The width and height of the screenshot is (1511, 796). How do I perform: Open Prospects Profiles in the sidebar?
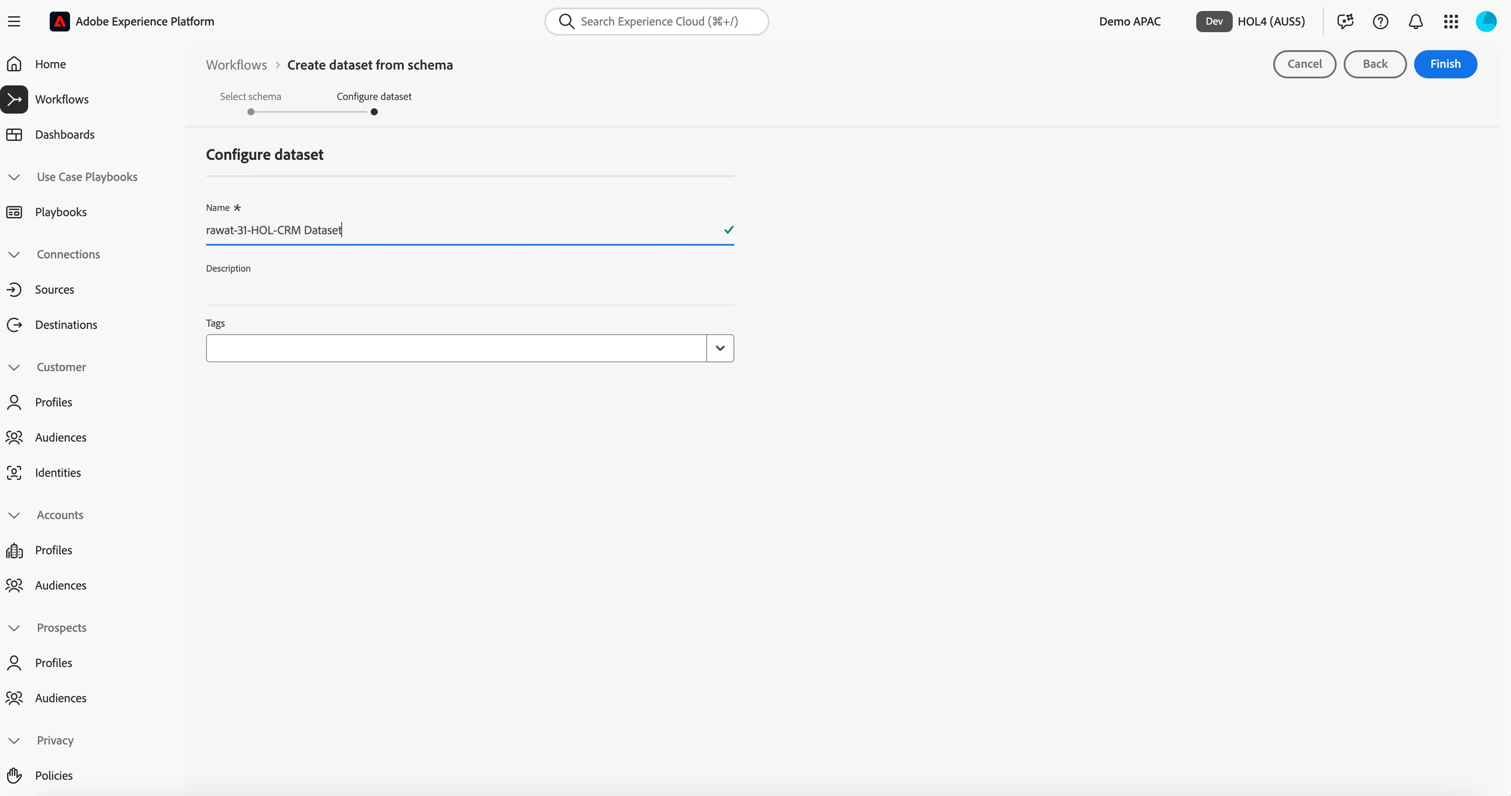click(53, 662)
